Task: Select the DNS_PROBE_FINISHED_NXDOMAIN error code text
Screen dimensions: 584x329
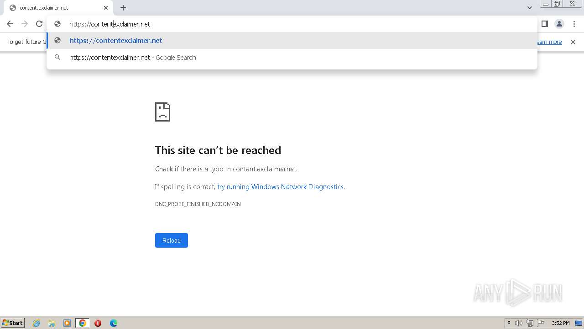Action: coord(198,204)
